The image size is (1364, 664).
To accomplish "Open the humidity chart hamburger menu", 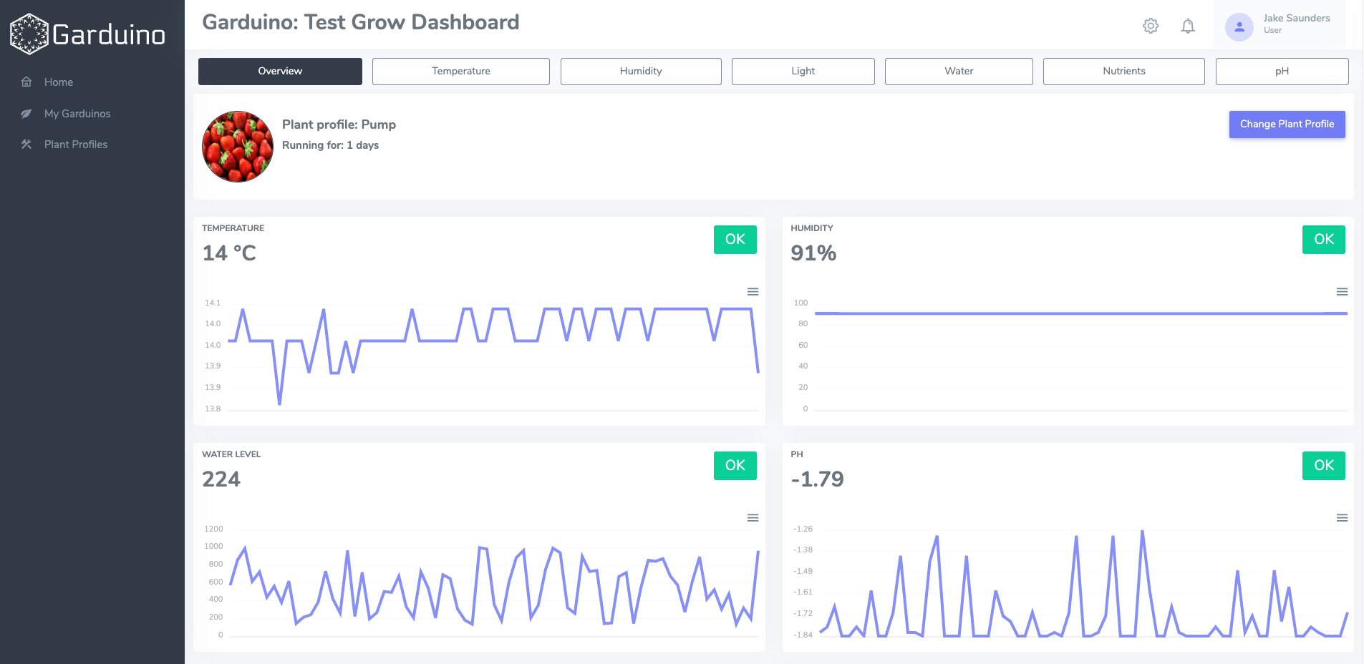I will [1342, 292].
